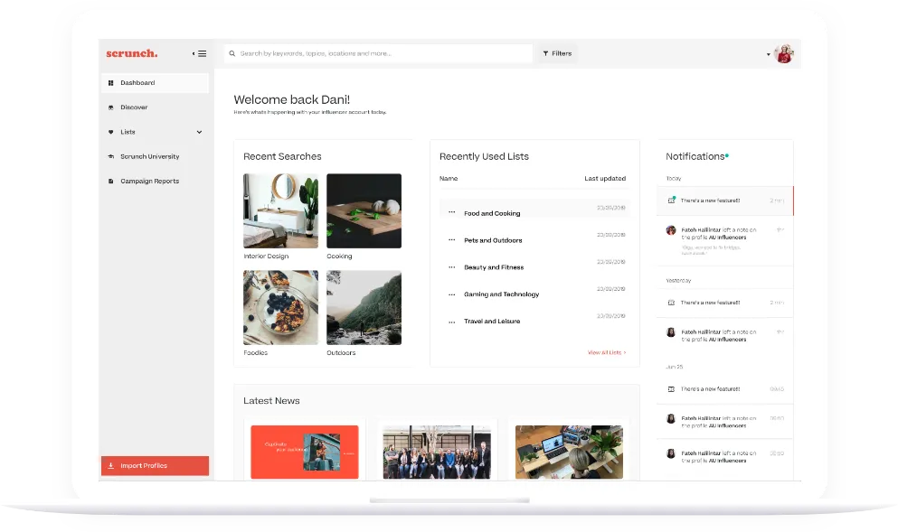
Task: Open the Filters panel
Action: [x=557, y=54]
